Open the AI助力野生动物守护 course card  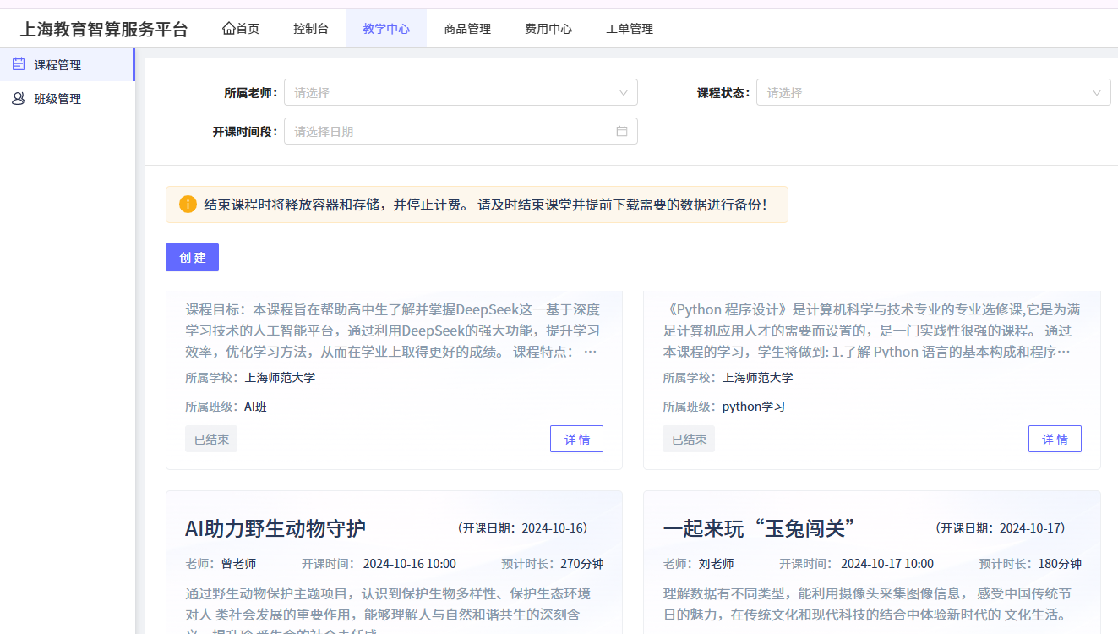[x=275, y=528]
